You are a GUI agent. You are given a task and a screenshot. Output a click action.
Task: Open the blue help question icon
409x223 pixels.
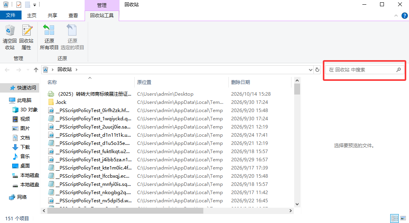(405, 16)
